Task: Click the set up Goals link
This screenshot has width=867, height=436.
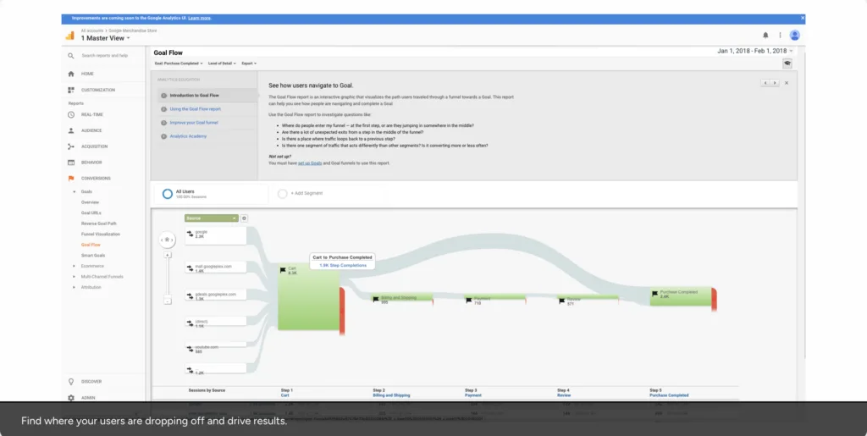Action: [310, 163]
